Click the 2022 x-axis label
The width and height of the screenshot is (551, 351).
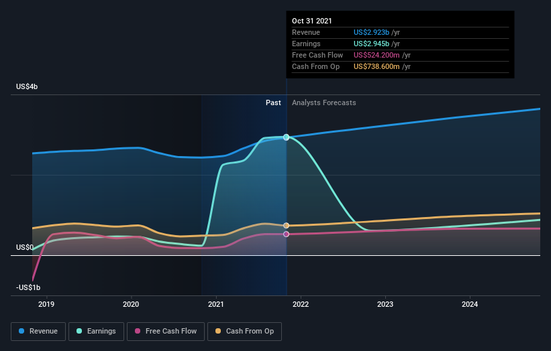[301, 304]
